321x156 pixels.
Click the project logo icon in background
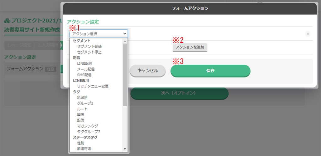(7, 21)
